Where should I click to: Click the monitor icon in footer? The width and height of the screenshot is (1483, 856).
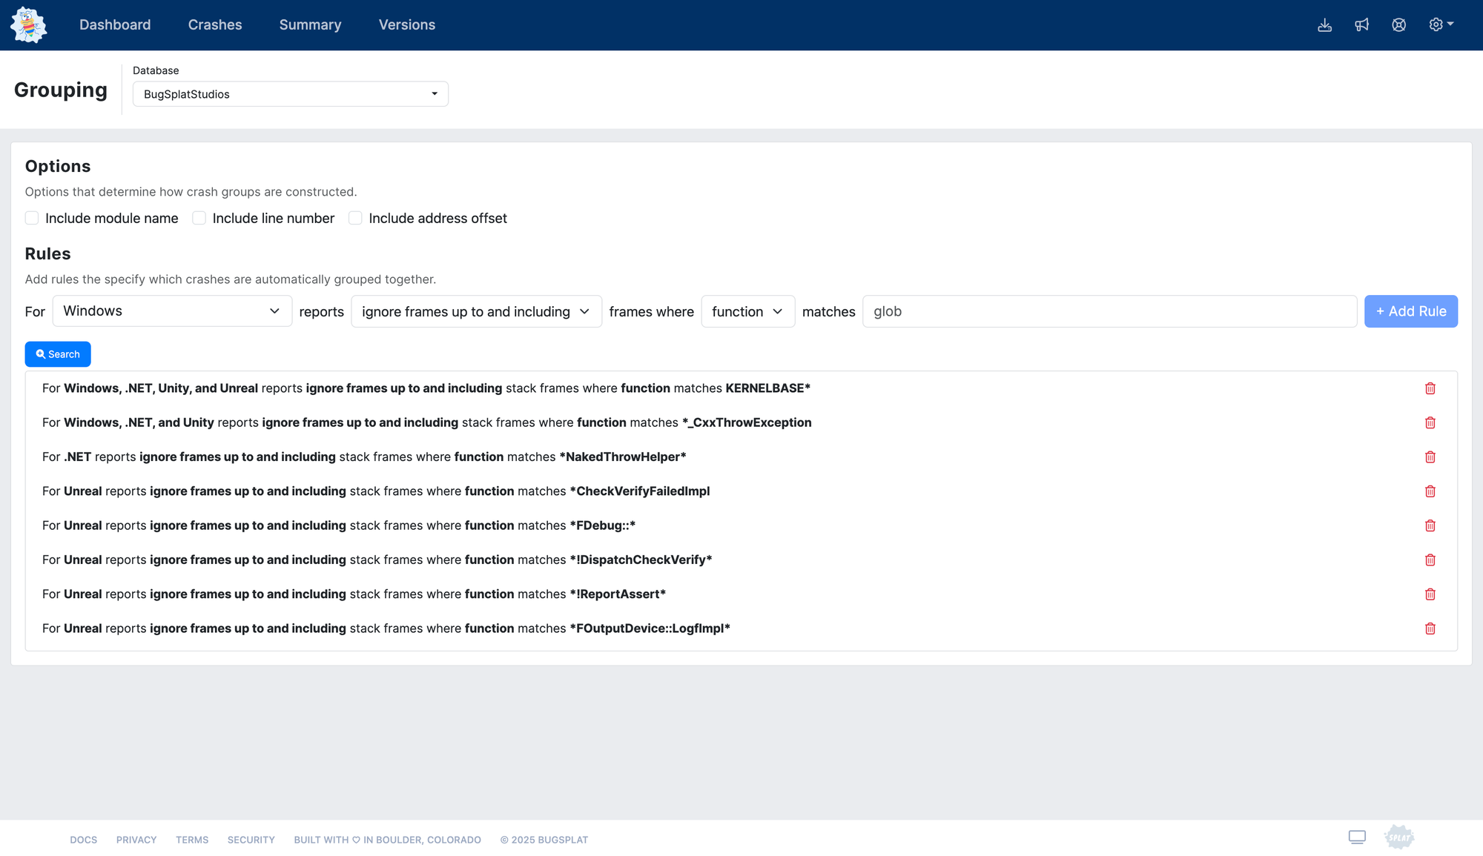(x=1357, y=837)
